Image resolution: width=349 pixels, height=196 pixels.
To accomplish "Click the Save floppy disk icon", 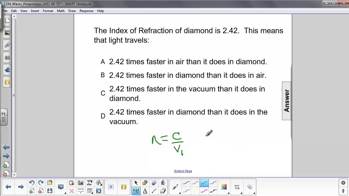I will pyautogui.click(x=50, y=191).
